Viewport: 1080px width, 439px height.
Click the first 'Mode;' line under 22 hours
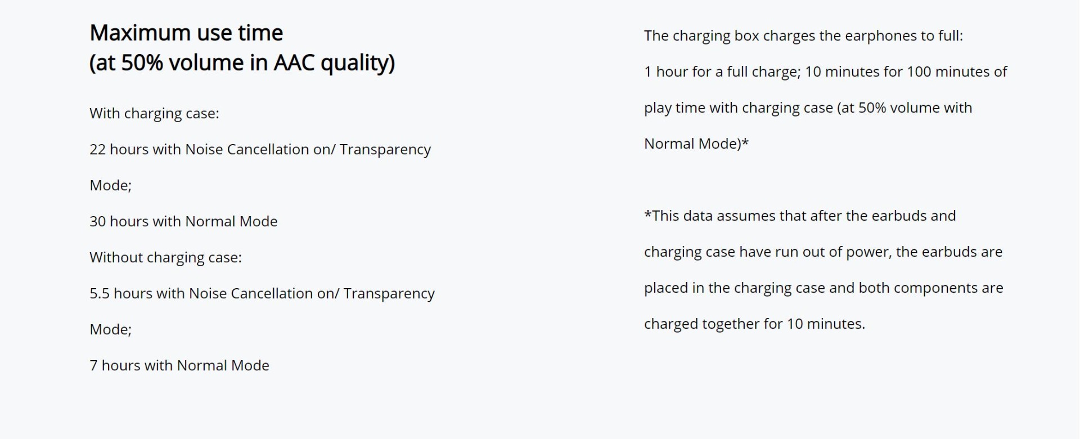110,185
